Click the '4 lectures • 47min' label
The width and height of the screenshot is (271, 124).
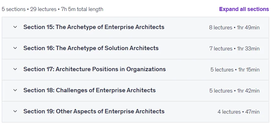[239, 112]
